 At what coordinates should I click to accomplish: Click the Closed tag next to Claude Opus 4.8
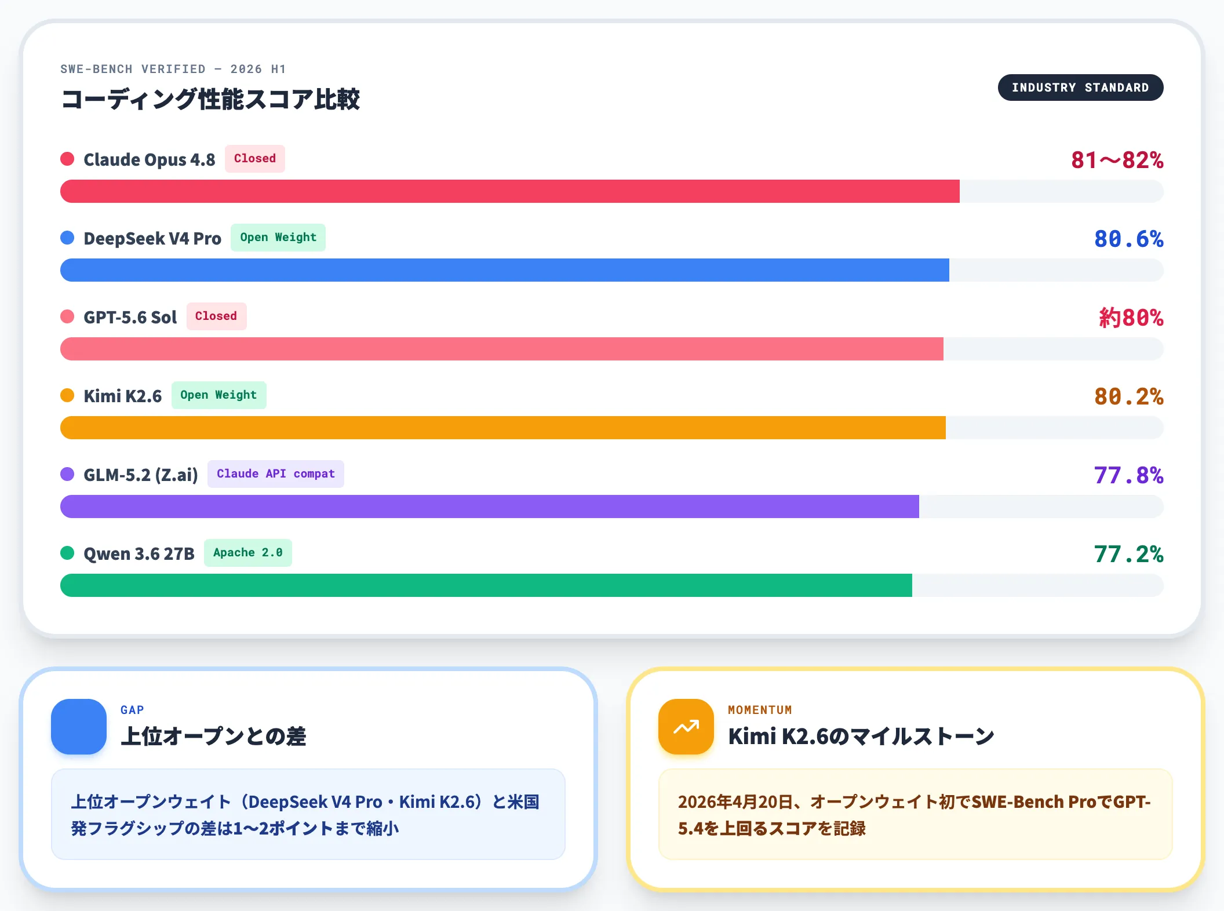[255, 159]
